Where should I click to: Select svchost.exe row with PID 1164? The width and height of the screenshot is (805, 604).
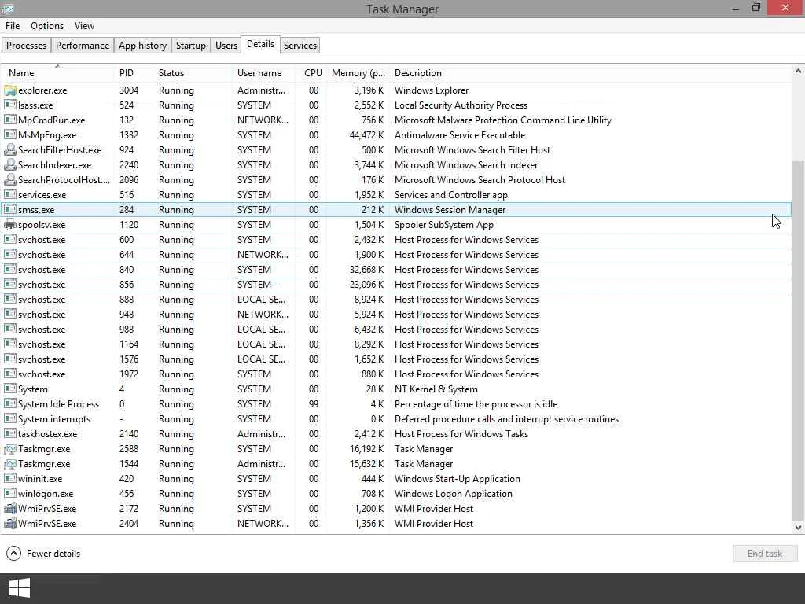(395, 344)
